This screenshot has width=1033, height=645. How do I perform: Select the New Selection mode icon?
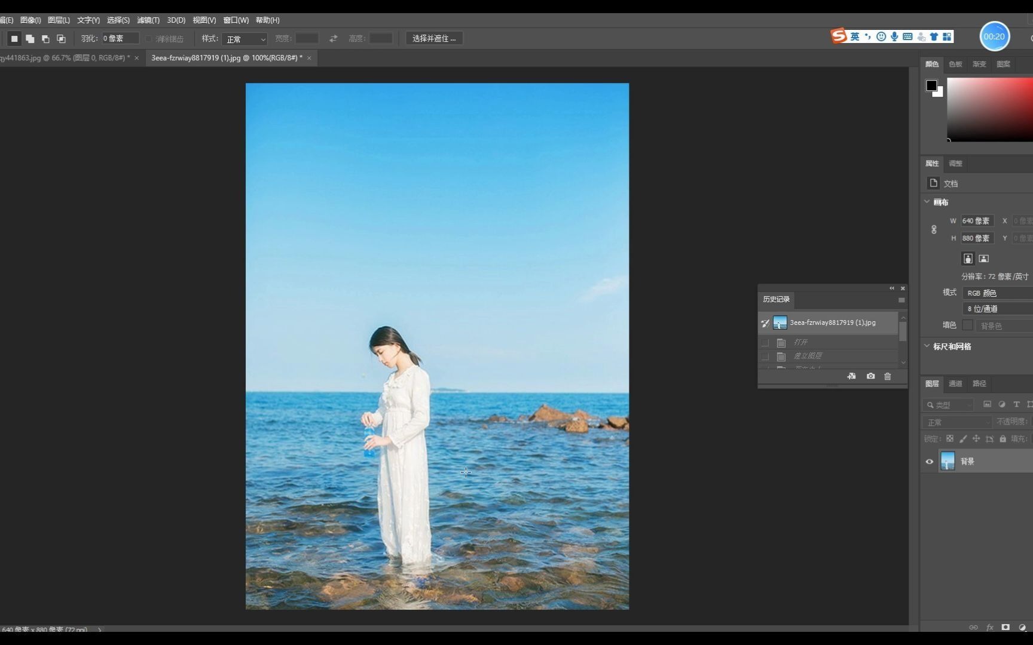(14, 39)
